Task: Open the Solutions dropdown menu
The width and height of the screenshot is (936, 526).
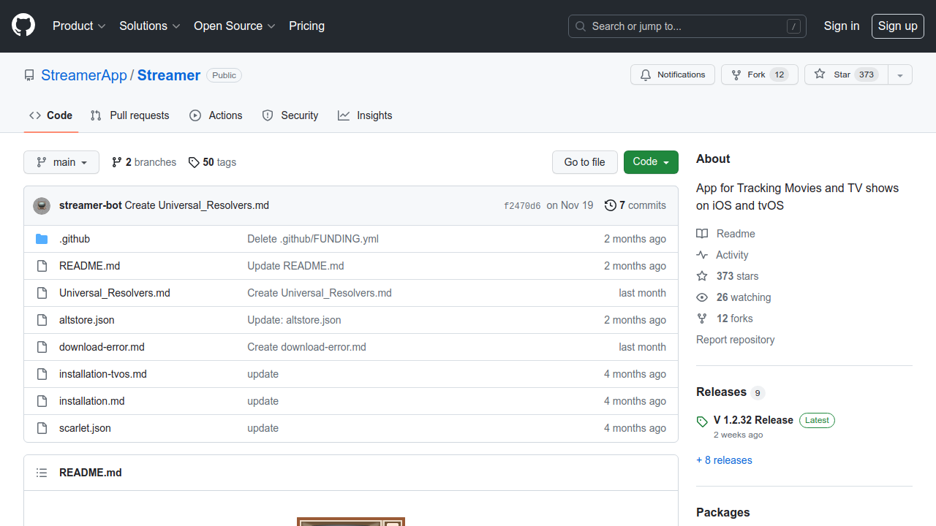Action: point(150,26)
